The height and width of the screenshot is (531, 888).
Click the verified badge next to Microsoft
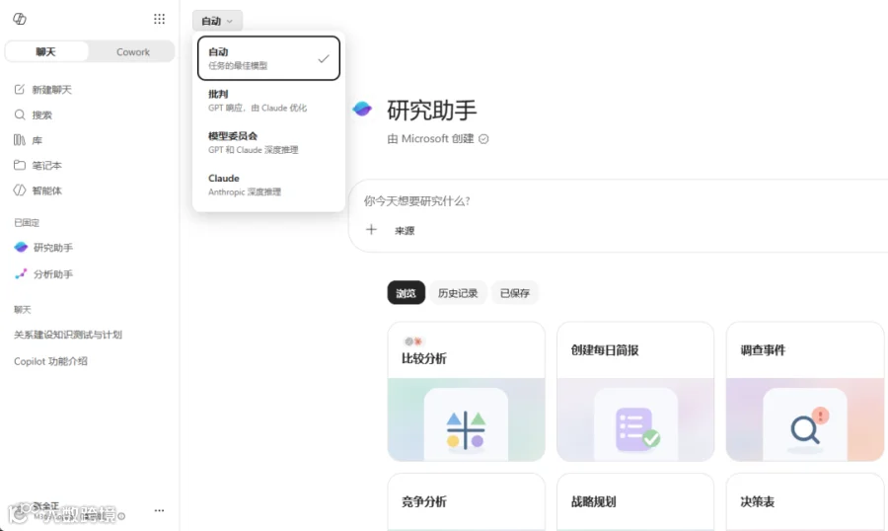point(483,139)
